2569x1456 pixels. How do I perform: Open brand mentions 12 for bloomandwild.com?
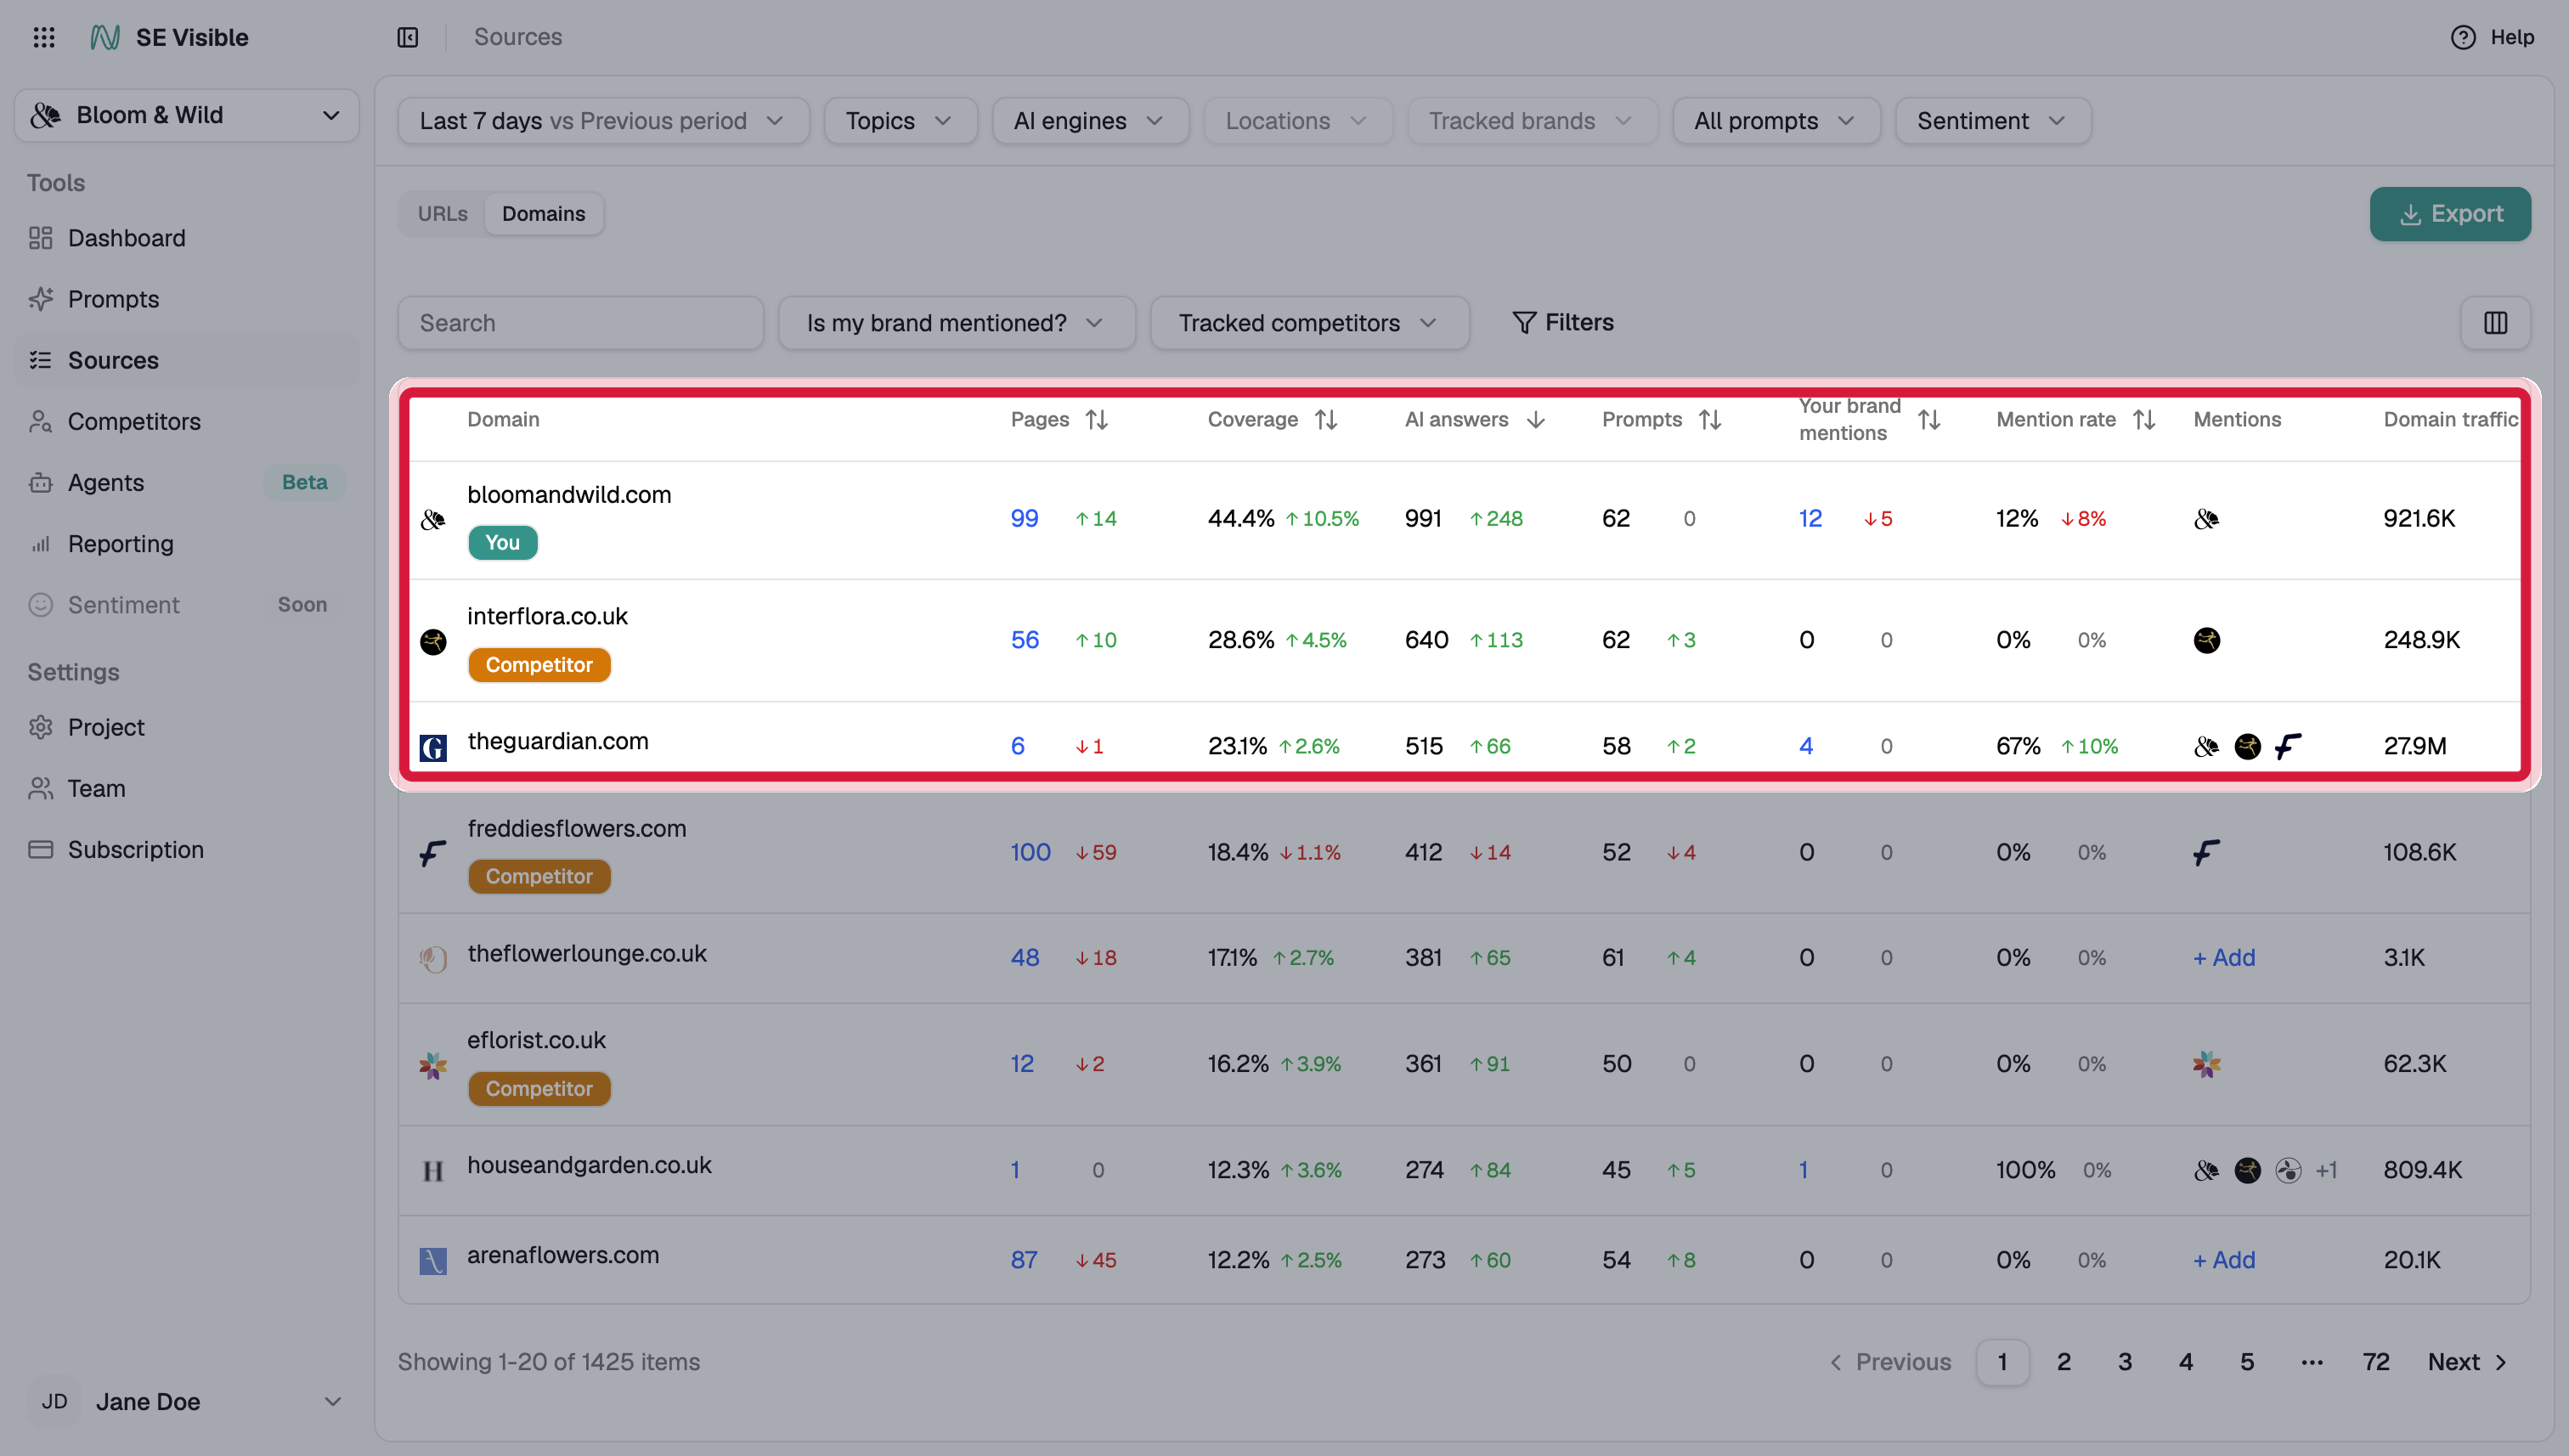pos(1810,518)
